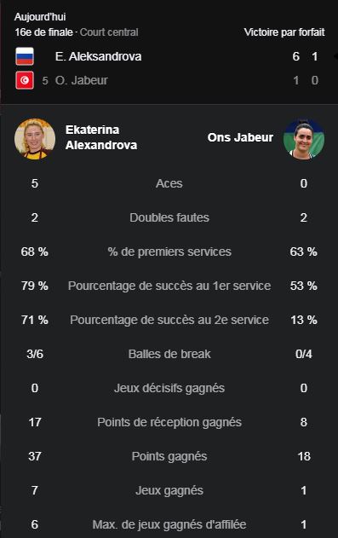Screen dimensions: 338x538
Task: Click the 16e de finale round label
Action: click(43, 32)
